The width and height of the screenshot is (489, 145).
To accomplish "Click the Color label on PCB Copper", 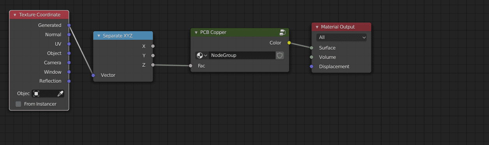I will coord(275,43).
